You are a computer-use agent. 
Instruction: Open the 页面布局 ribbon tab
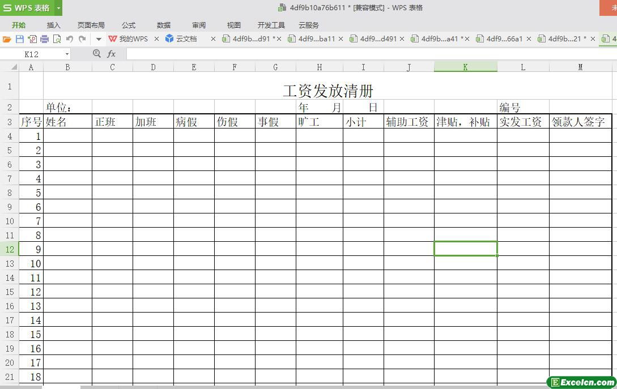[91, 25]
